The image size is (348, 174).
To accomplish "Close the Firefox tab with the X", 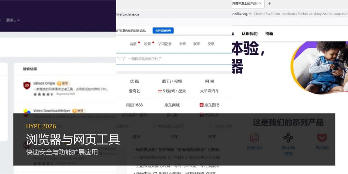I will click(260, 3).
